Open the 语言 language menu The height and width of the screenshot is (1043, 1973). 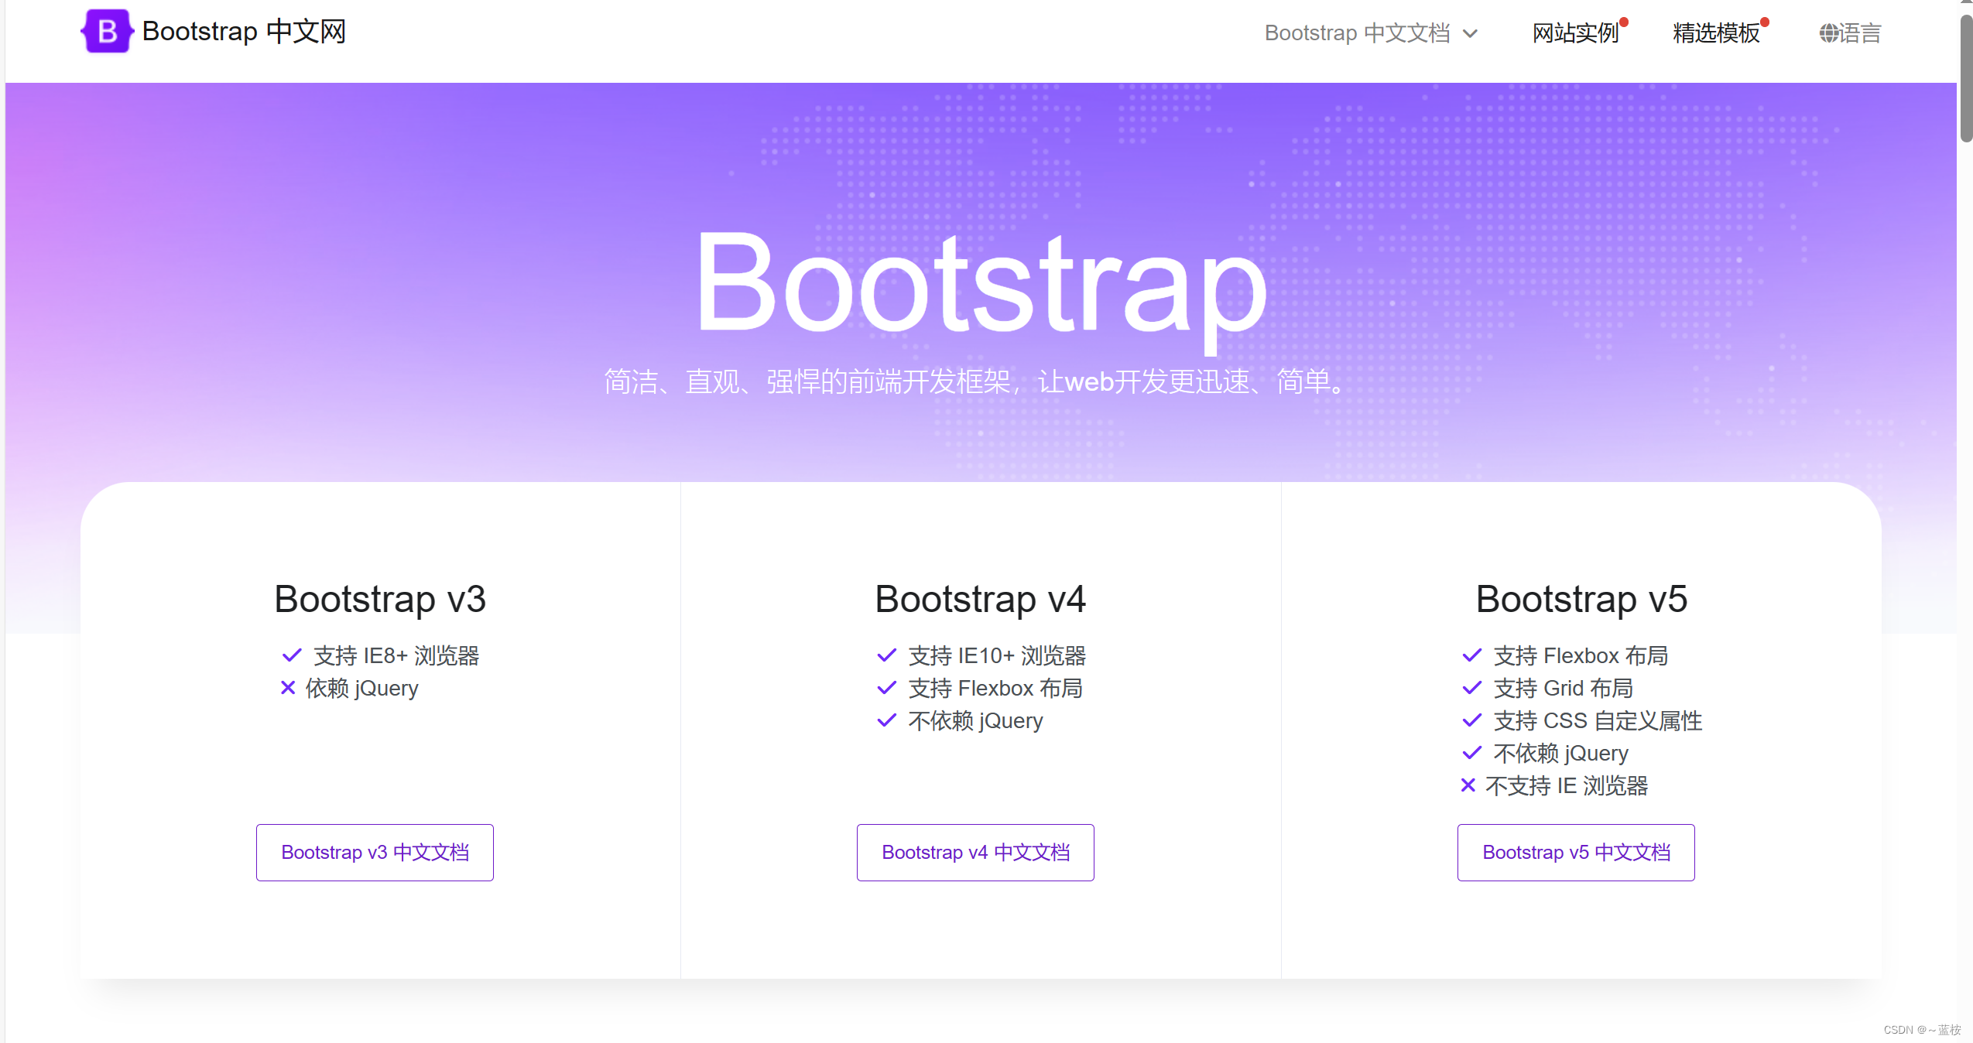click(x=1850, y=33)
